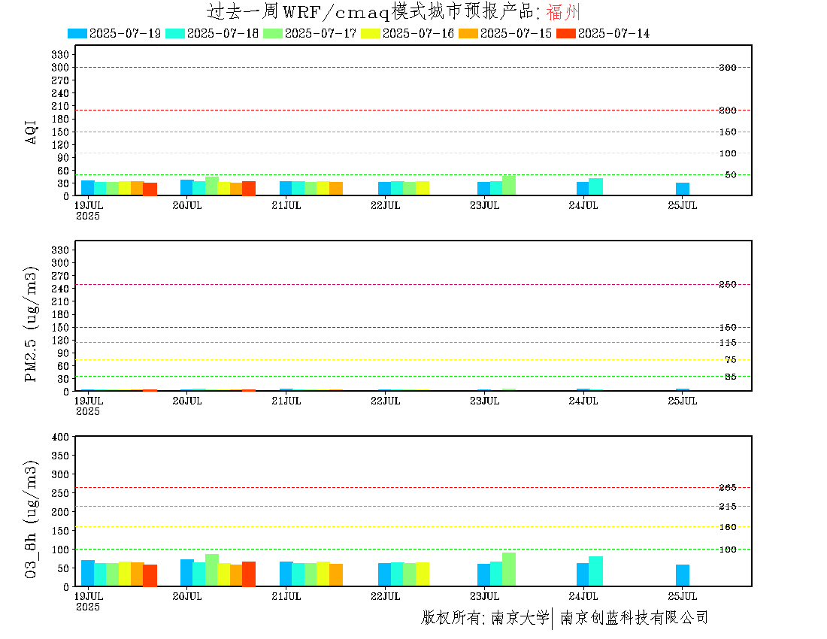Click the cyan 24JUL bar in AQI chart
The height and width of the screenshot is (639, 827).
pyautogui.click(x=596, y=187)
